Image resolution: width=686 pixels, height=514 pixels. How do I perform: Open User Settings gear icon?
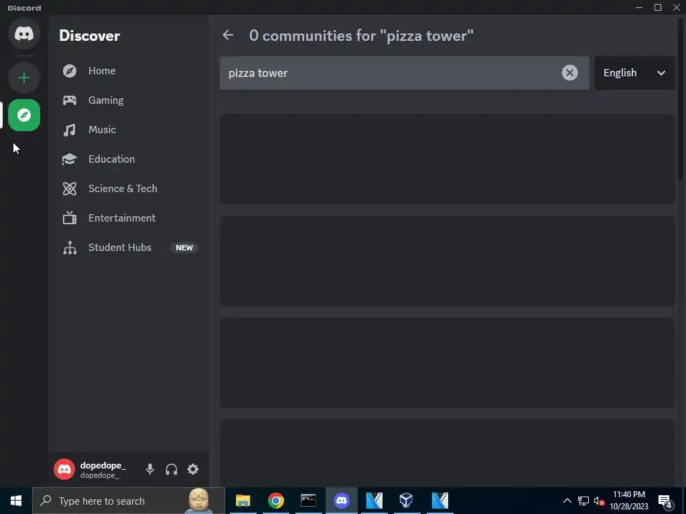click(x=193, y=469)
